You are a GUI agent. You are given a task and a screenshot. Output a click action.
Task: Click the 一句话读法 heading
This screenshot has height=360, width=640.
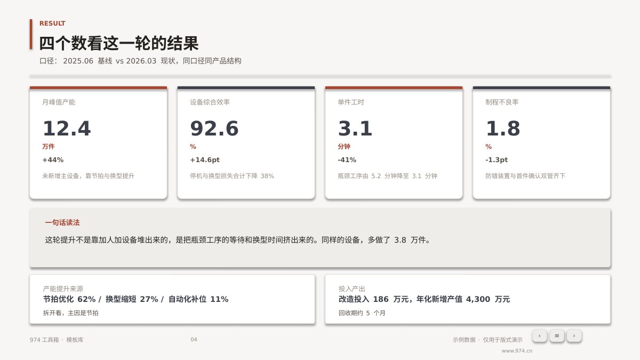pyautogui.click(x=62, y=222)
